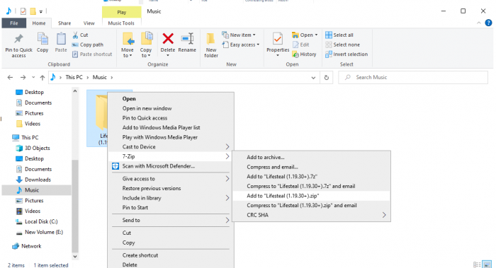Click the Back navigation arrow
The image size is (496, 268).
[x=10, y=77]
